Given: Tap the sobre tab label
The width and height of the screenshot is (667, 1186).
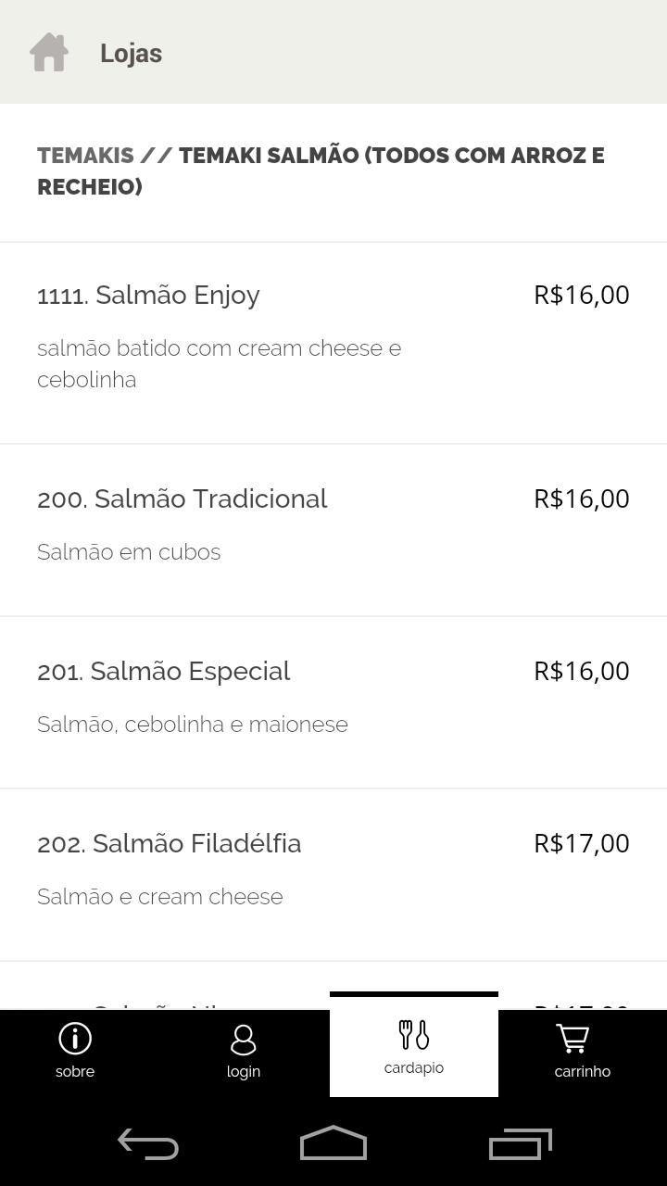Looking at the screenshot, I should (x=75, y=1072).
